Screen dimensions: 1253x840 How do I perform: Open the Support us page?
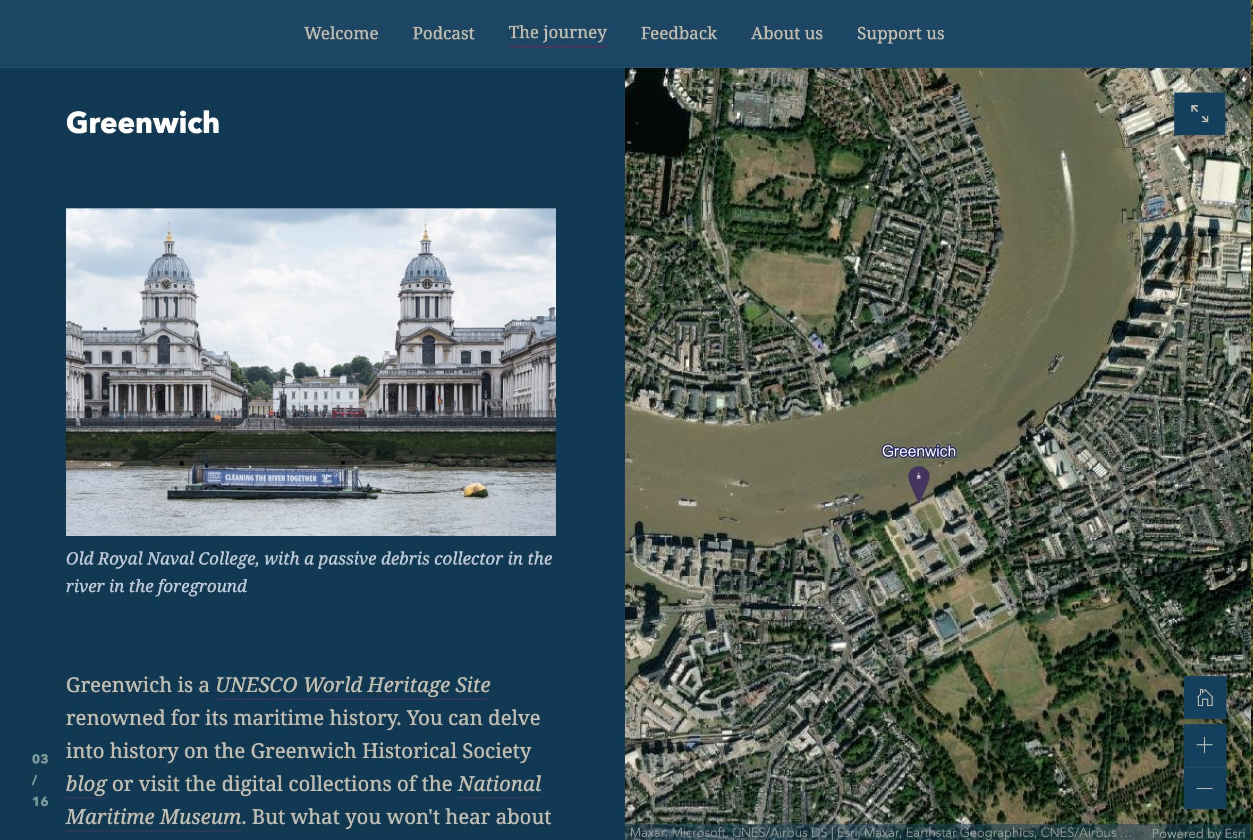[x=900, y=33]
